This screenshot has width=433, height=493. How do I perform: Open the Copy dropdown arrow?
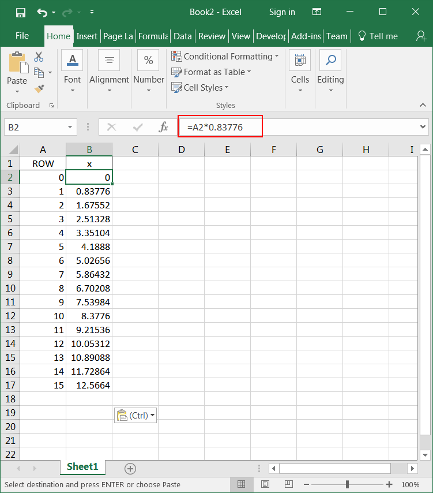(x=50, y=73)
